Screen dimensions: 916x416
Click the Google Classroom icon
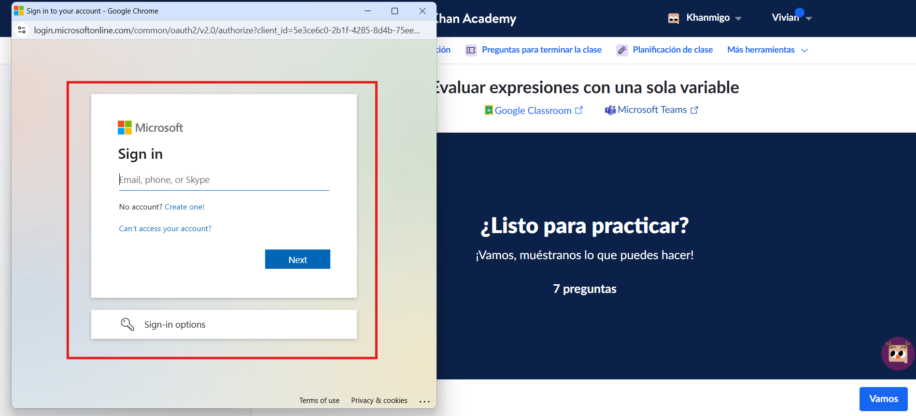(489, 110)
